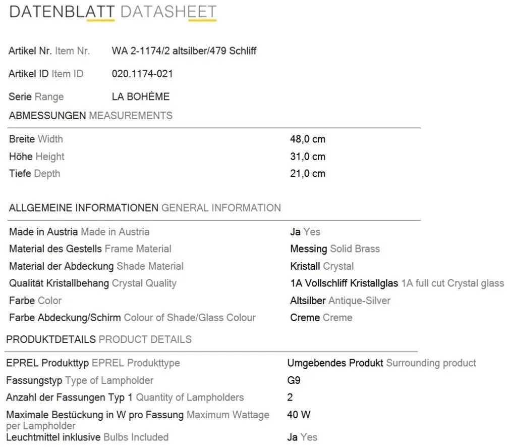Screen dimensions: 507x447
Task: Click the Creme shade colour value
Action: pos(321,318)
